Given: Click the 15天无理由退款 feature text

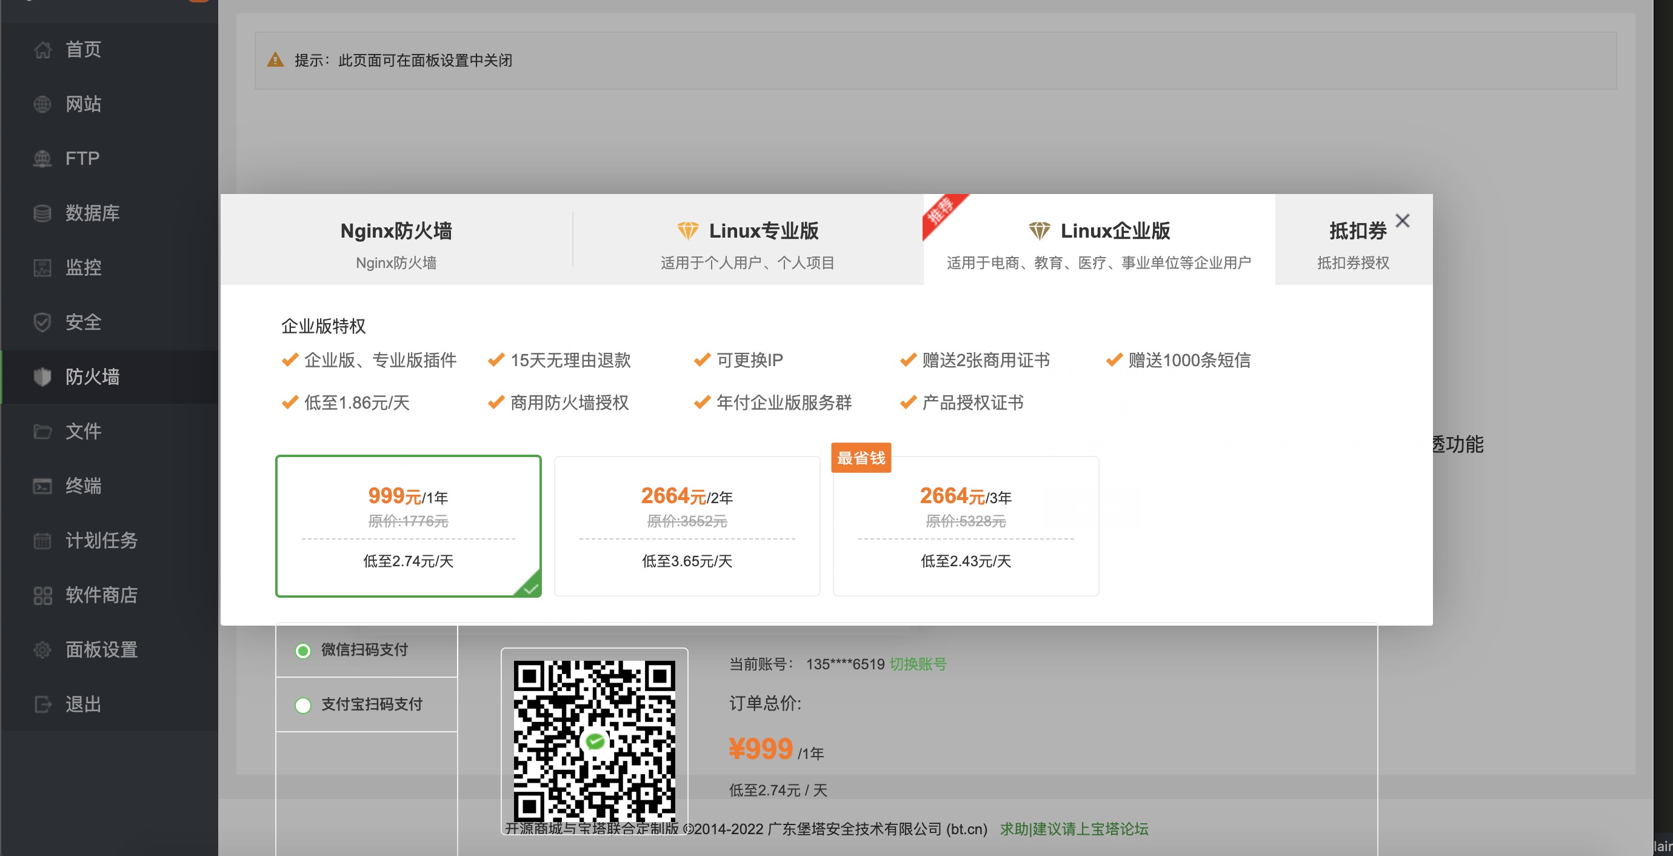Looking at the screenshot, I should pyautogui.click(x=570, y=360).
